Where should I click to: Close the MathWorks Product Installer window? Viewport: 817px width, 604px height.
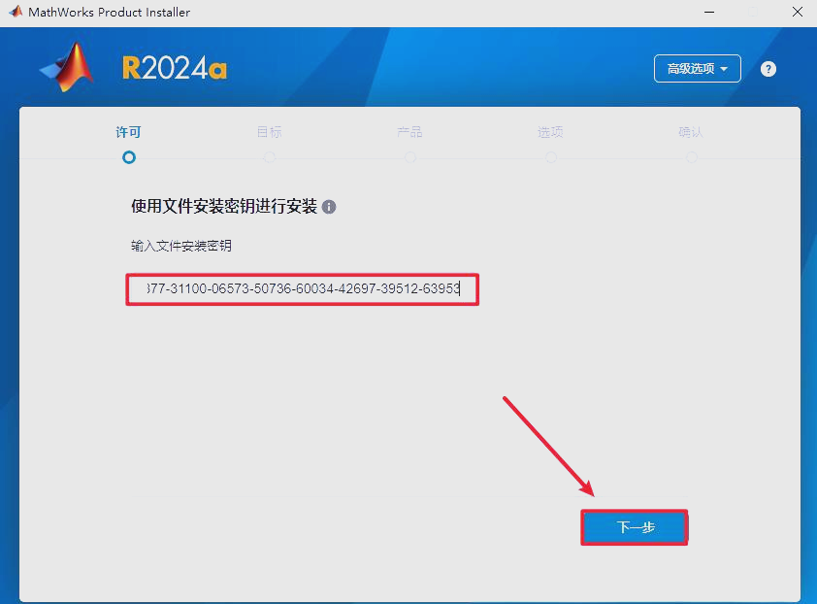point(798,12)
